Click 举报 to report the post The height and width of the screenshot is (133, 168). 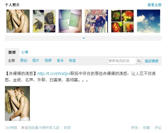tap(67, 128)
